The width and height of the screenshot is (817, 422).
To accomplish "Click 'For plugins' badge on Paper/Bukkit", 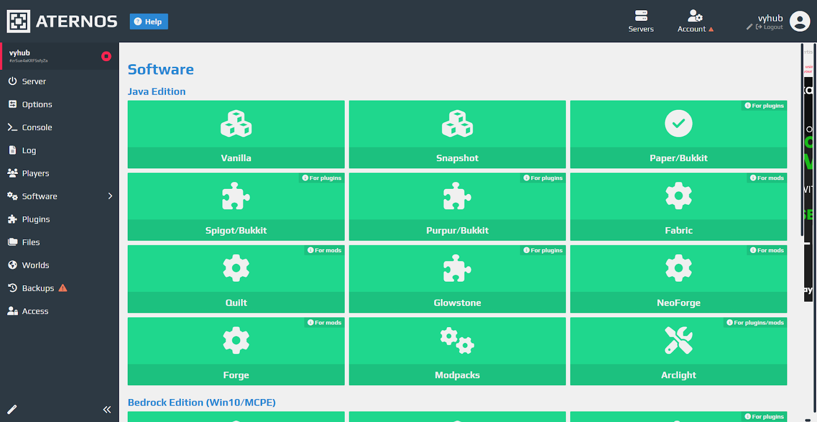I will tap(764, 106).
